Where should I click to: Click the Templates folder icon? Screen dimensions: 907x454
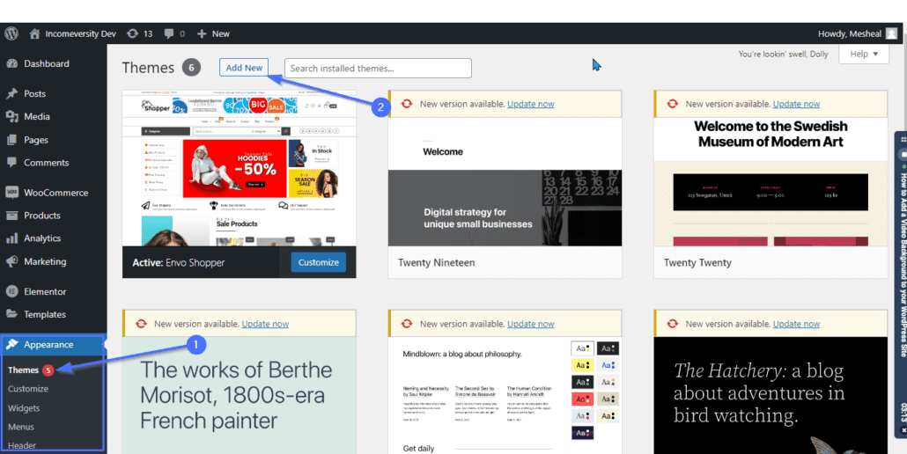click(x=12, y=314)
